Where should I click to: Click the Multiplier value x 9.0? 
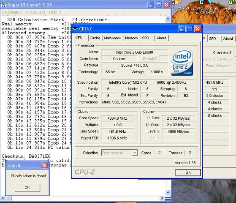117,125
